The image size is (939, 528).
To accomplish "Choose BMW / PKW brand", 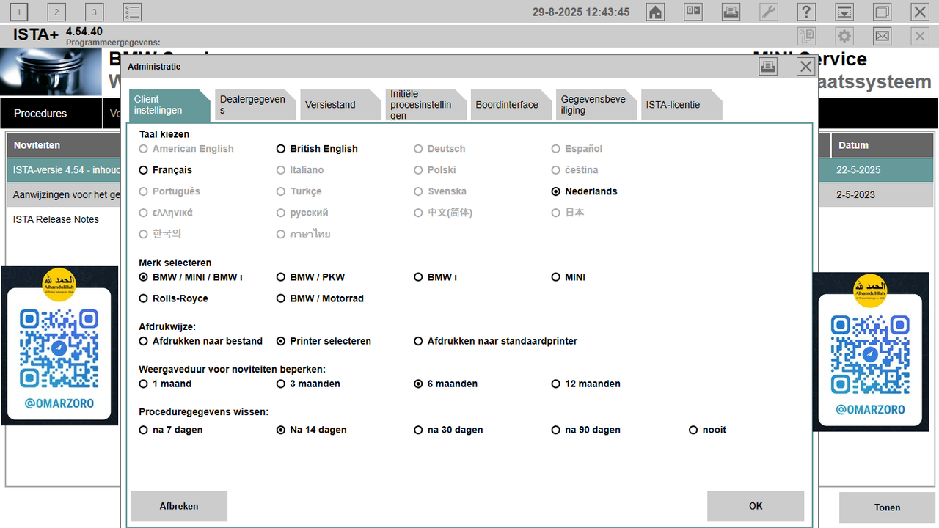I will [x=310, y=277].
